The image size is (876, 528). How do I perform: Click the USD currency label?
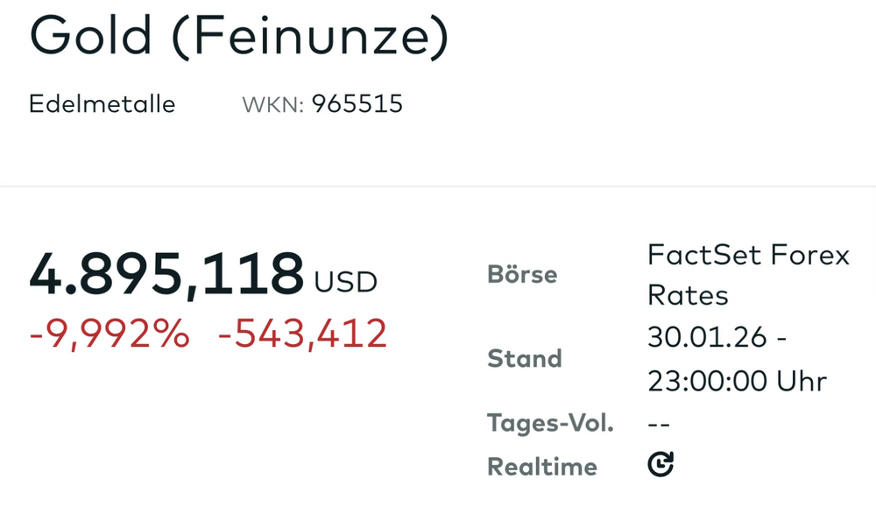[346, 282]
